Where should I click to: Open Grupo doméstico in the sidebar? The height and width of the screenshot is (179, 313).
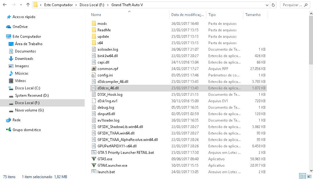pyautogui.click(x=26, y=130)
